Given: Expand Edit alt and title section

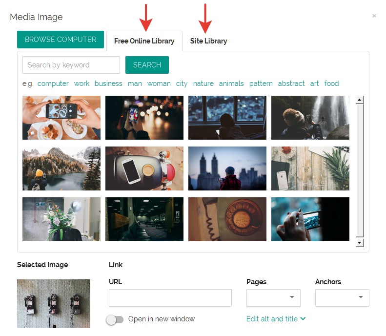Looking at the screenshot, I should pyautogui.click(x=276, y=319).
